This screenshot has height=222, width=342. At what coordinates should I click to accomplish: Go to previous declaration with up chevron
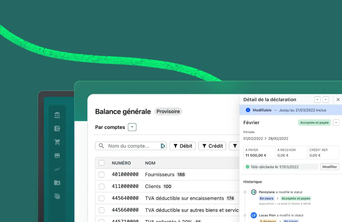point(317,100)
